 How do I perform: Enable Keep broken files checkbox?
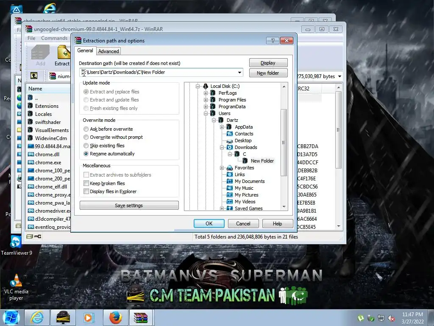tap(86, 183)
